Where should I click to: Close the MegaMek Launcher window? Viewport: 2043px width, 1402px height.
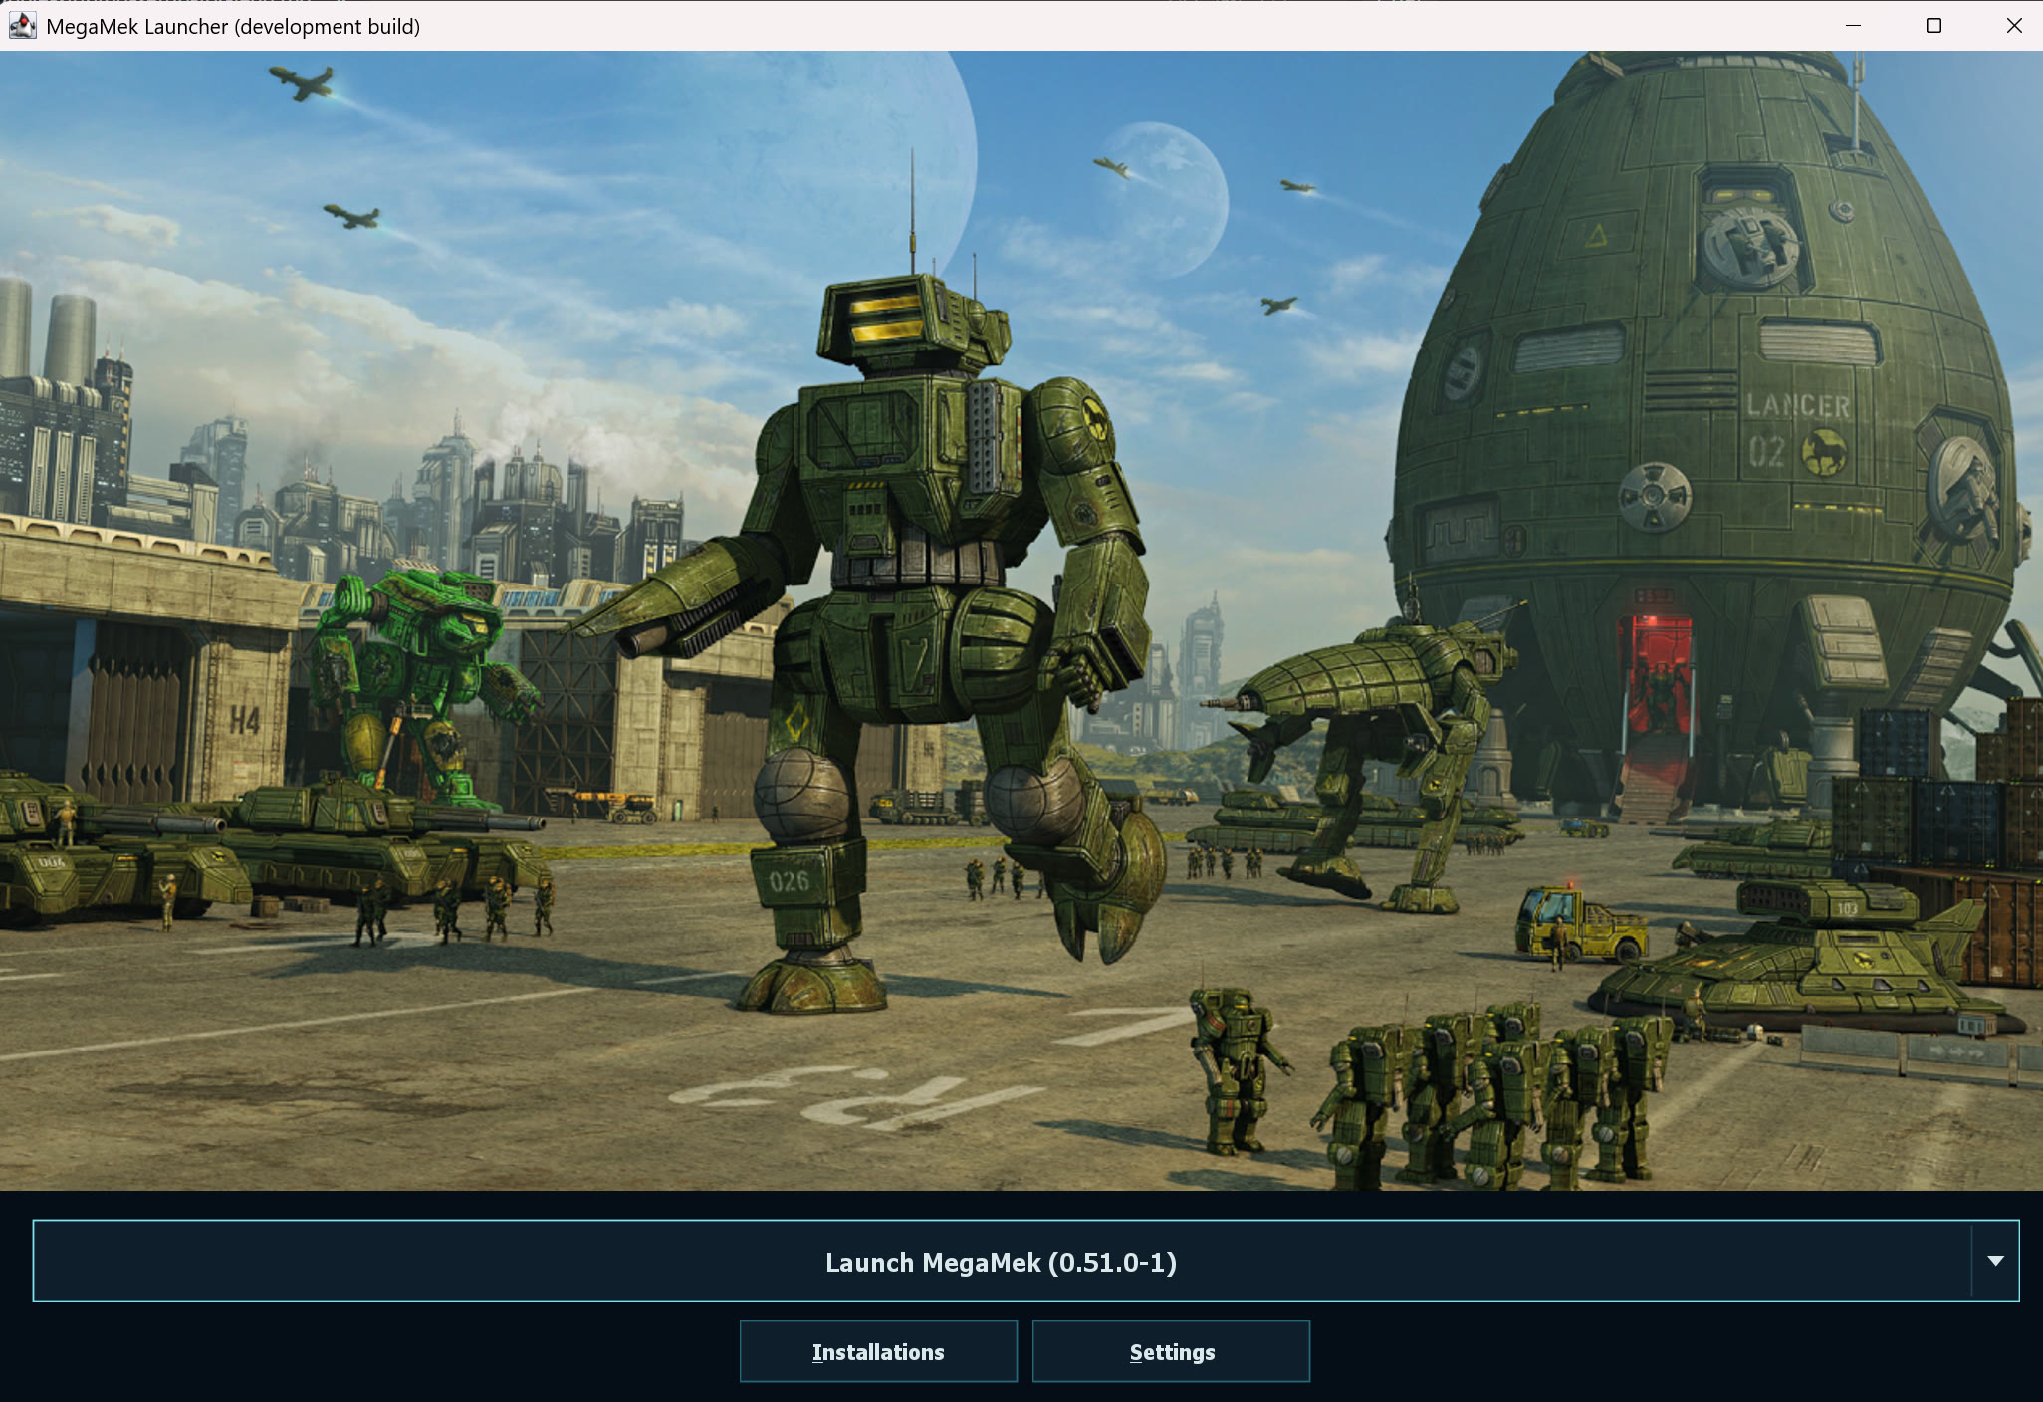tap(2014, 26)
